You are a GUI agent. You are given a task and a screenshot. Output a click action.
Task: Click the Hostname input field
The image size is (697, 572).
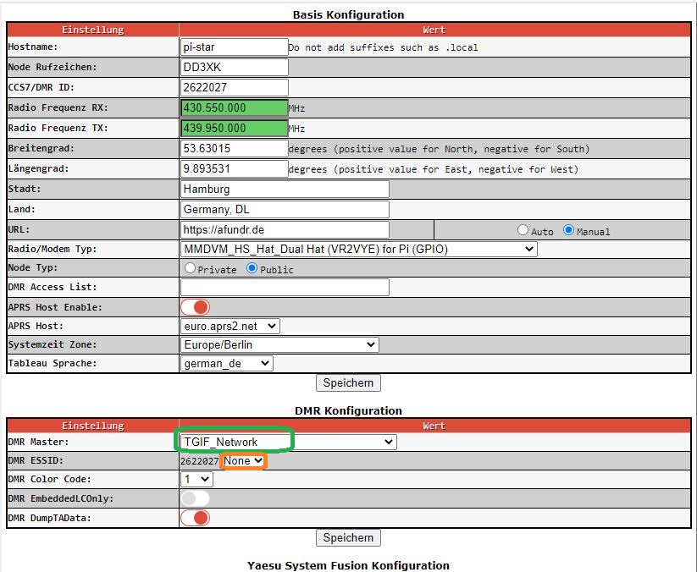235,47
